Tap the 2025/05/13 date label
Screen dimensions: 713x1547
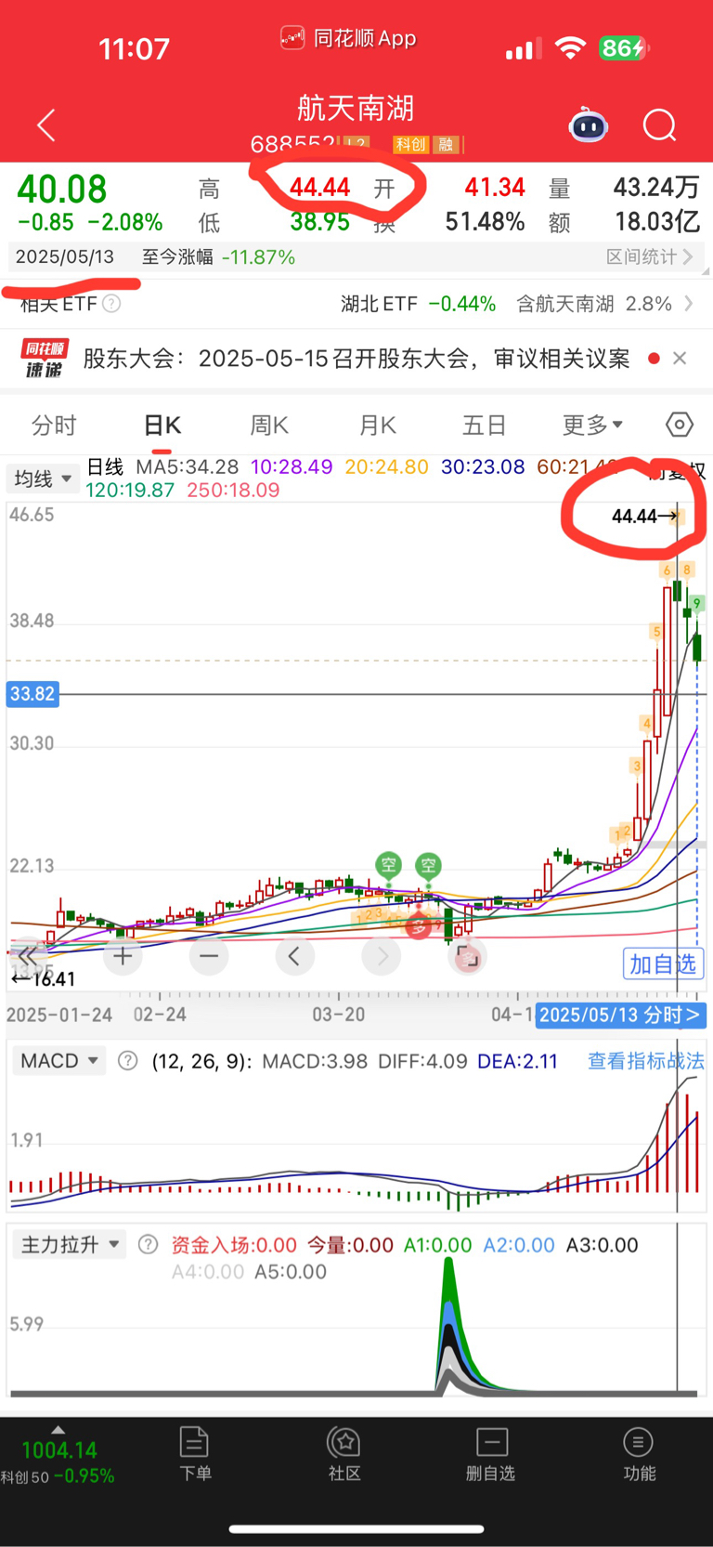[64, 256]
